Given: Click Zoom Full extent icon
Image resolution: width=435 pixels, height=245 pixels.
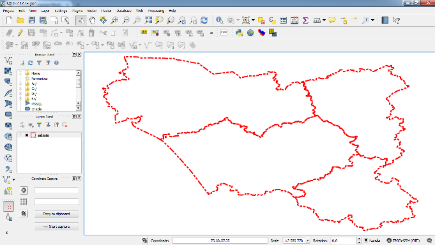Looking at the screenshot, I should 148,20.
